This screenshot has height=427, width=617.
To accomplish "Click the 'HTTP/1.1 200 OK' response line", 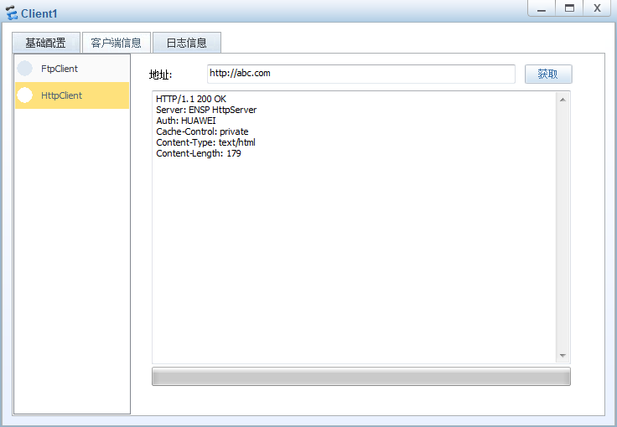I will [x=191, y=99].
